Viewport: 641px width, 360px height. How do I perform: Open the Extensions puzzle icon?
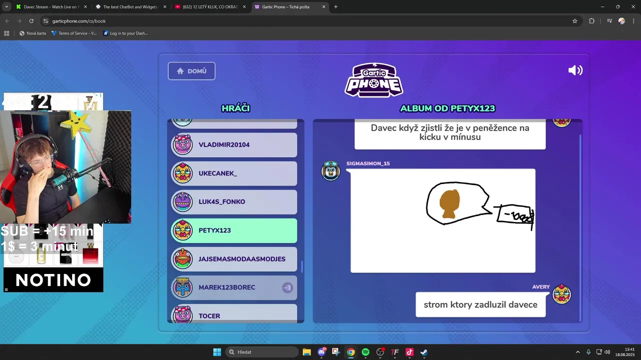[592, 21]
